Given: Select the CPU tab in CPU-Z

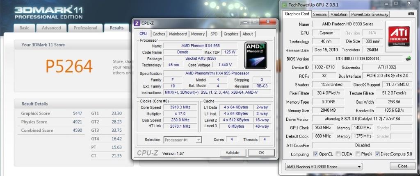Looking at the screenshot, I should (x=143, y=34).
